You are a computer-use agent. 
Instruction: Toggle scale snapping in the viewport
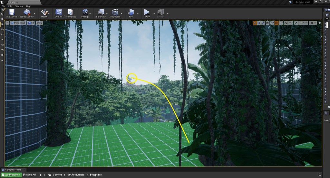coord(296,23)
